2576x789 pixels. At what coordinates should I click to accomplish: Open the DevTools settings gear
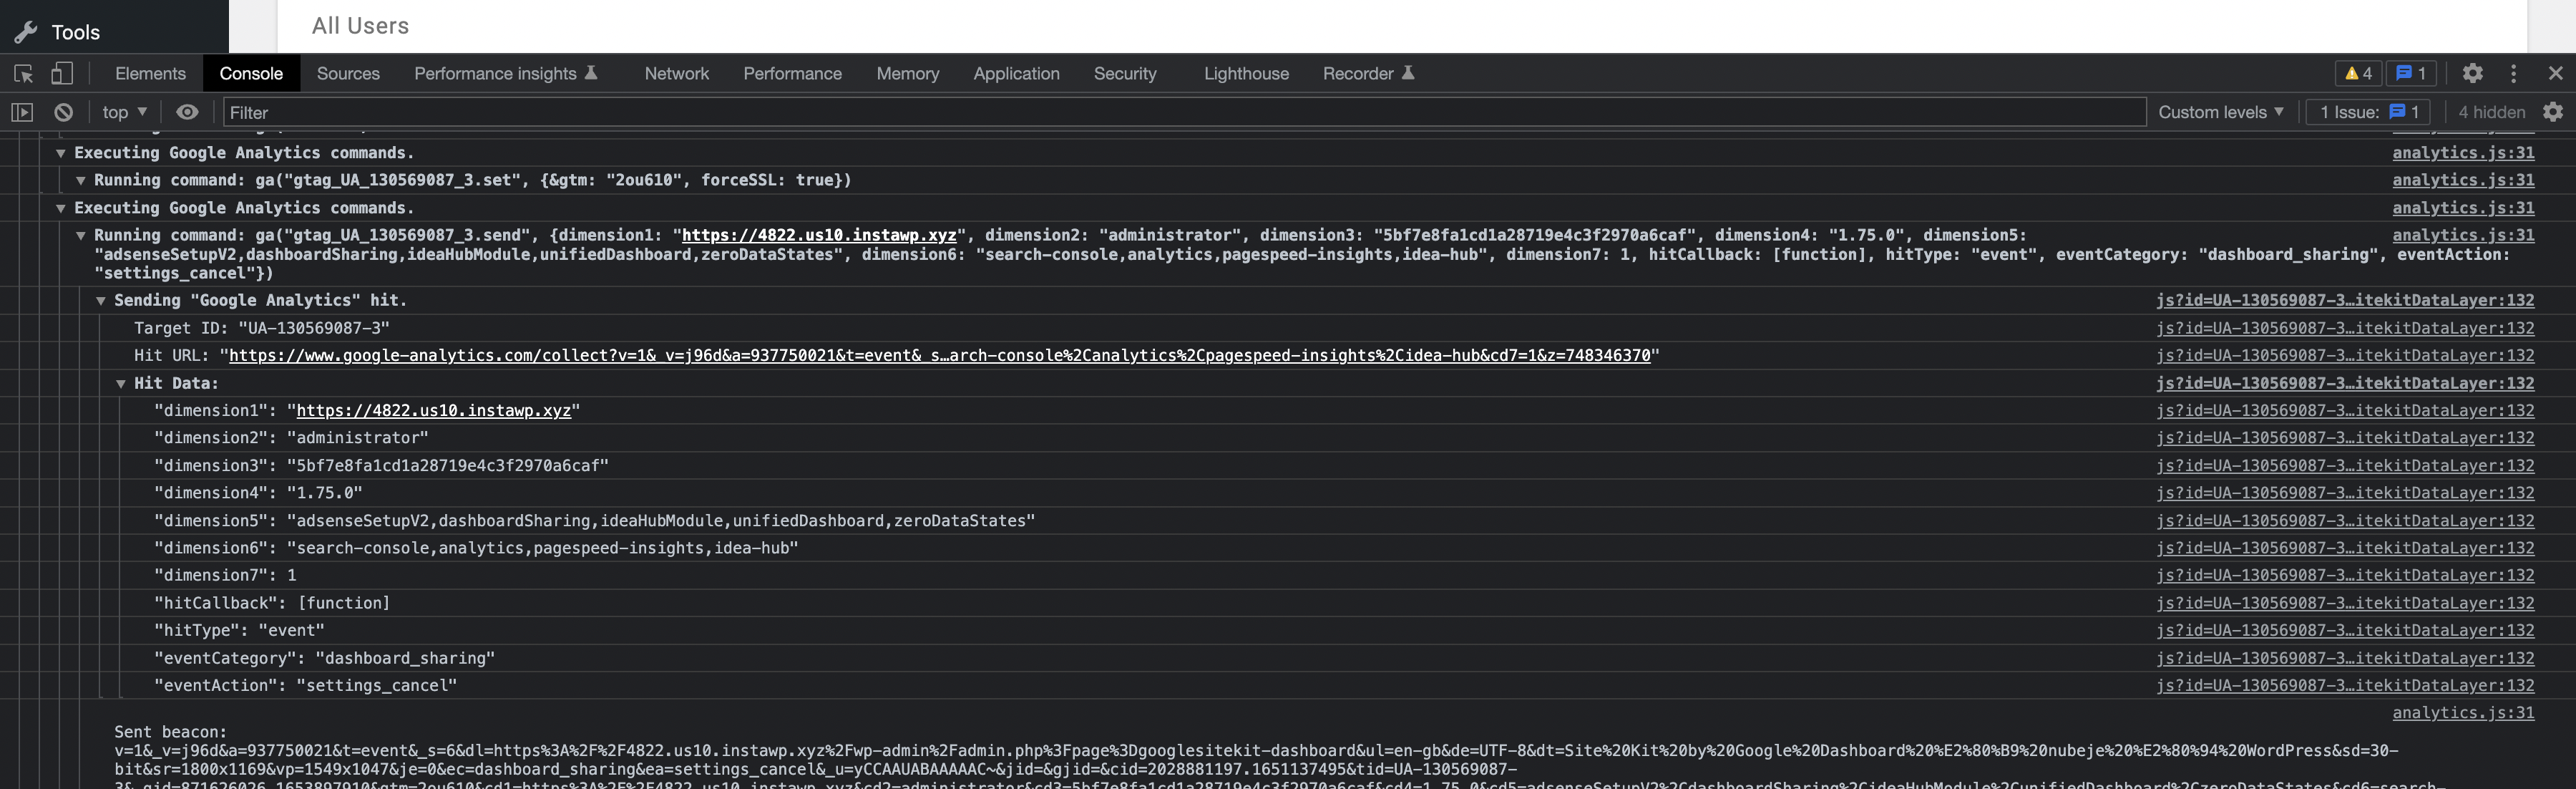pyautogui.click(x=2472, y=73)
